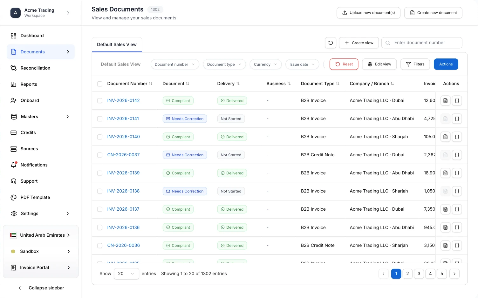Focus the Enter document number search field
Screen dimensions: 478x298
pyautogui.click(x=422, y=43)
